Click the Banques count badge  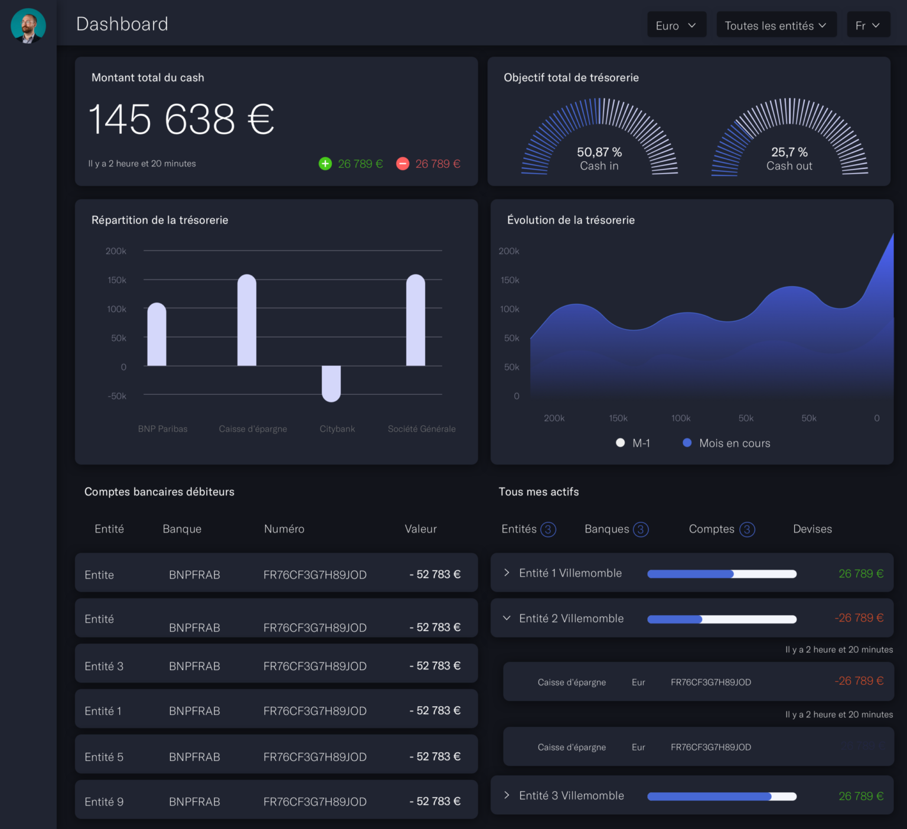coord(641,529)
